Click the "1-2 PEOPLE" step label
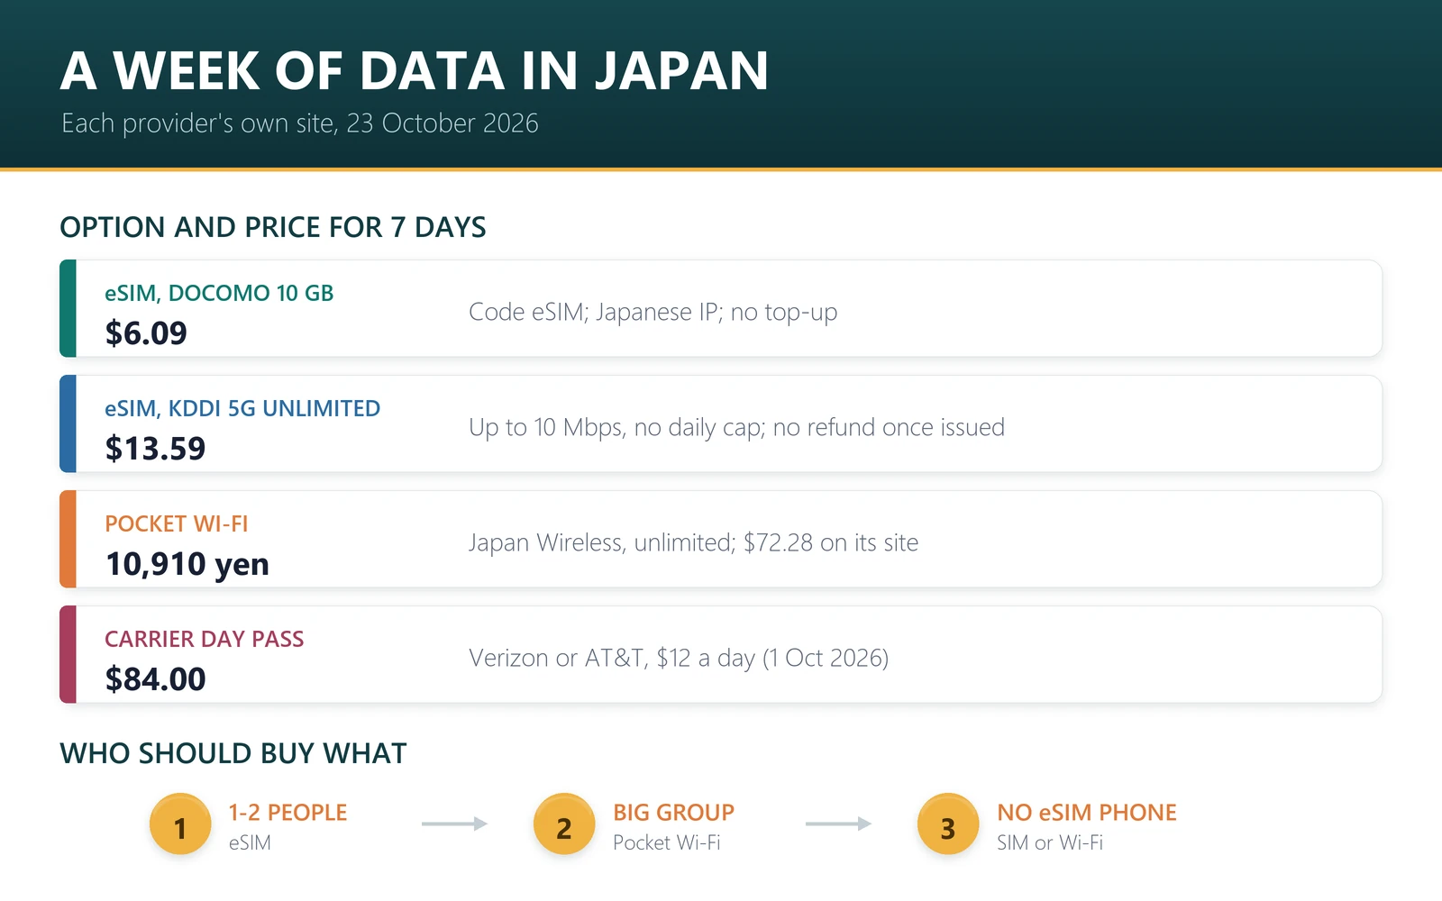The width and height of the screenshot is (1442, 901). click(287, 813)
